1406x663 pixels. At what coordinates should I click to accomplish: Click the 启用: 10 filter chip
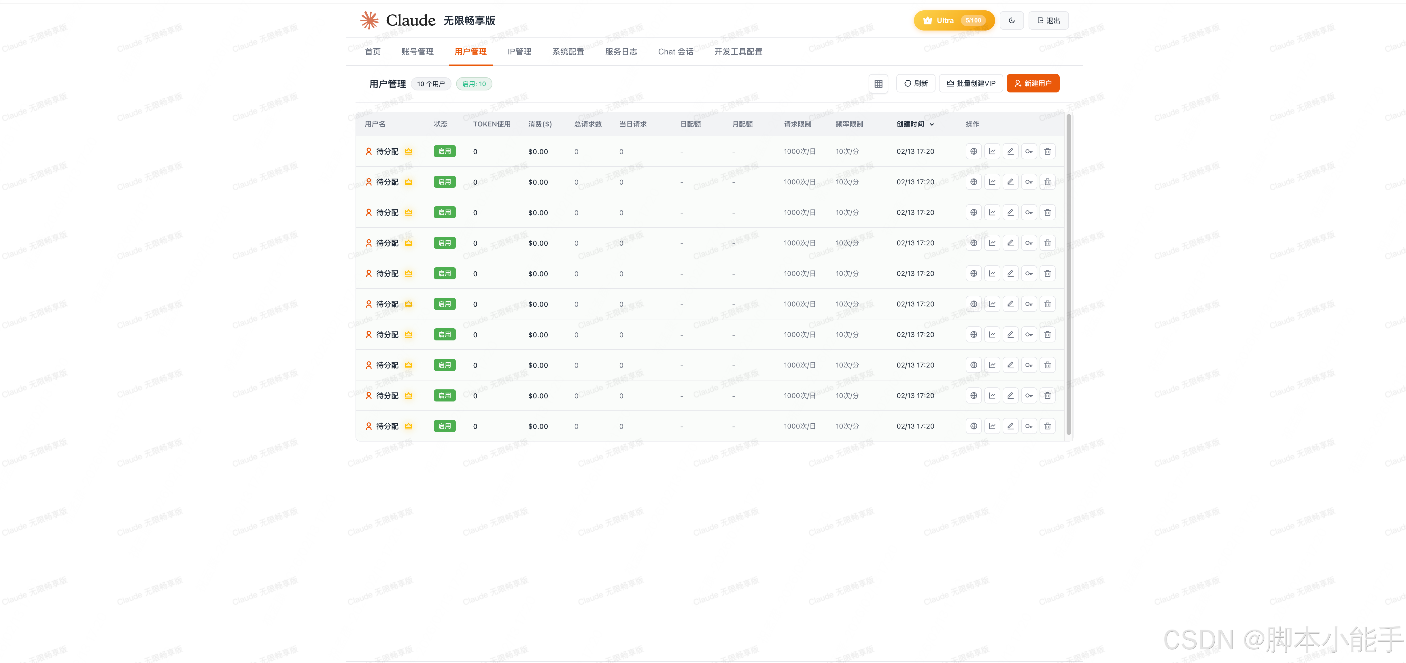(x=474, y=84)
